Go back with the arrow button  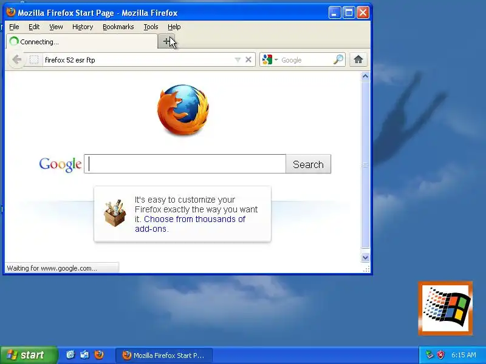(x=17, y=59)
